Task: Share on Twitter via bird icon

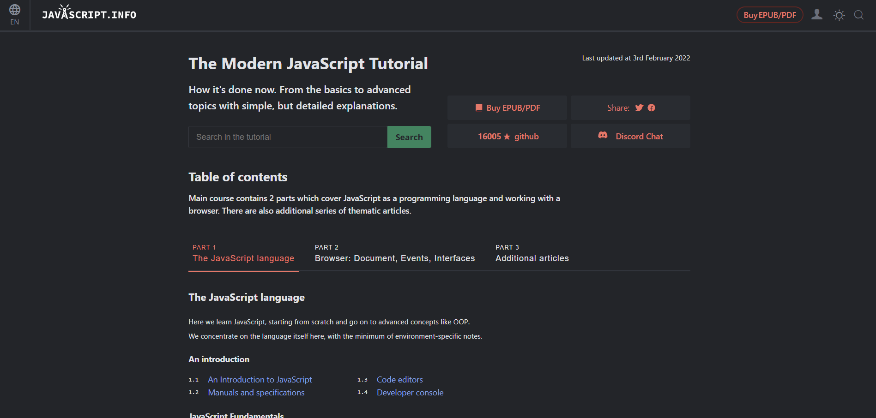Action: 639,108
